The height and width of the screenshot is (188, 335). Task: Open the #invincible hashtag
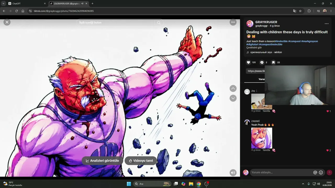(281, 41)
